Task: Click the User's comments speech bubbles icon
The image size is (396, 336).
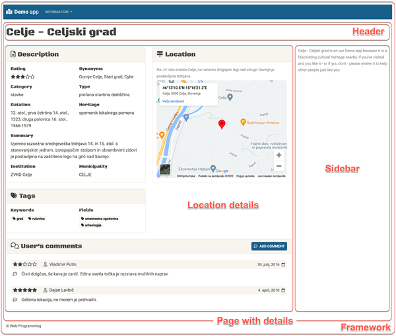Action: (x=15, y=246)
